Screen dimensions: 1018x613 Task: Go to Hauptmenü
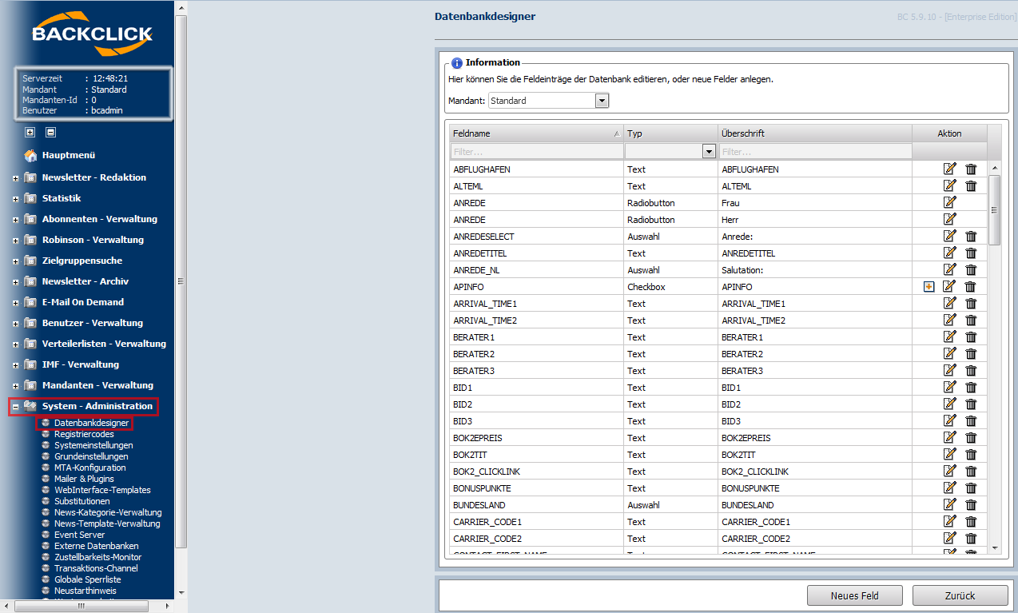(x=68, y=155)
